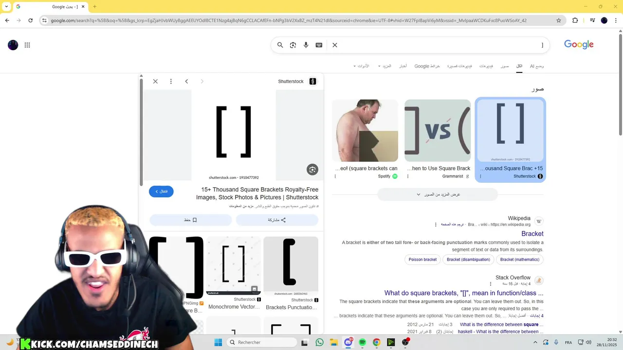
Task: Switch to the أخبار (News) tab
Action: (403, 66)
